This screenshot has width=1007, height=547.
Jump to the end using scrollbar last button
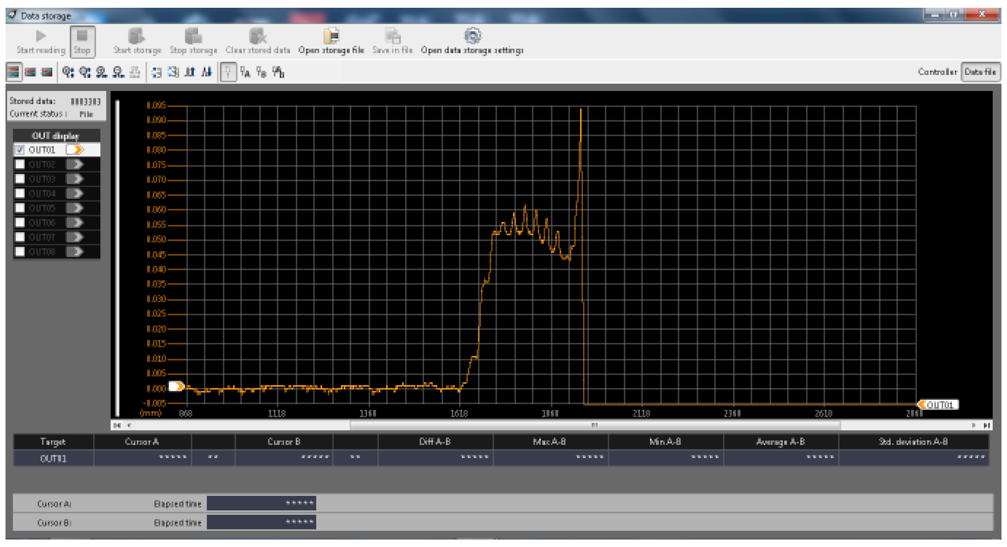pos(987,425)
